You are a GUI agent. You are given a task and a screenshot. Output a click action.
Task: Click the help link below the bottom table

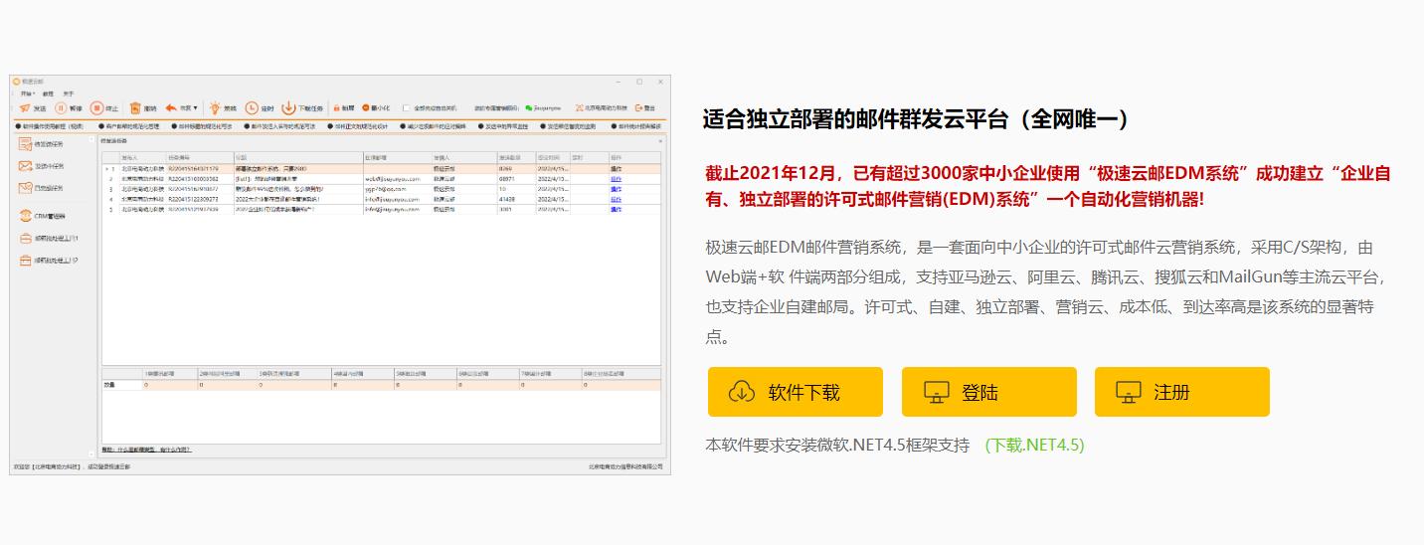tap(147, 450)
